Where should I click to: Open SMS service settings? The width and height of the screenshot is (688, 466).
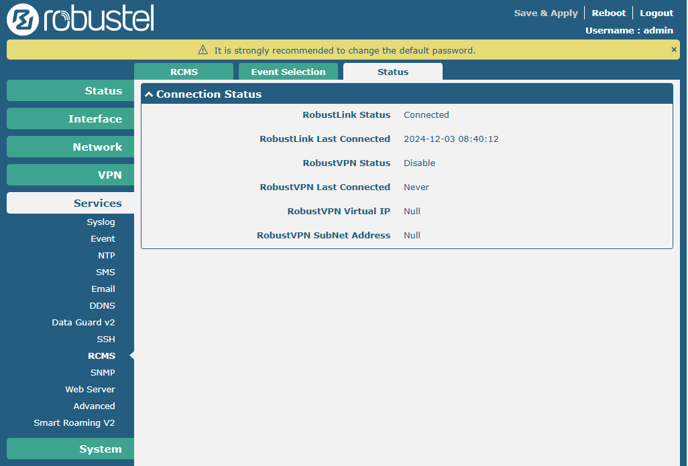(x=106, y=272)
